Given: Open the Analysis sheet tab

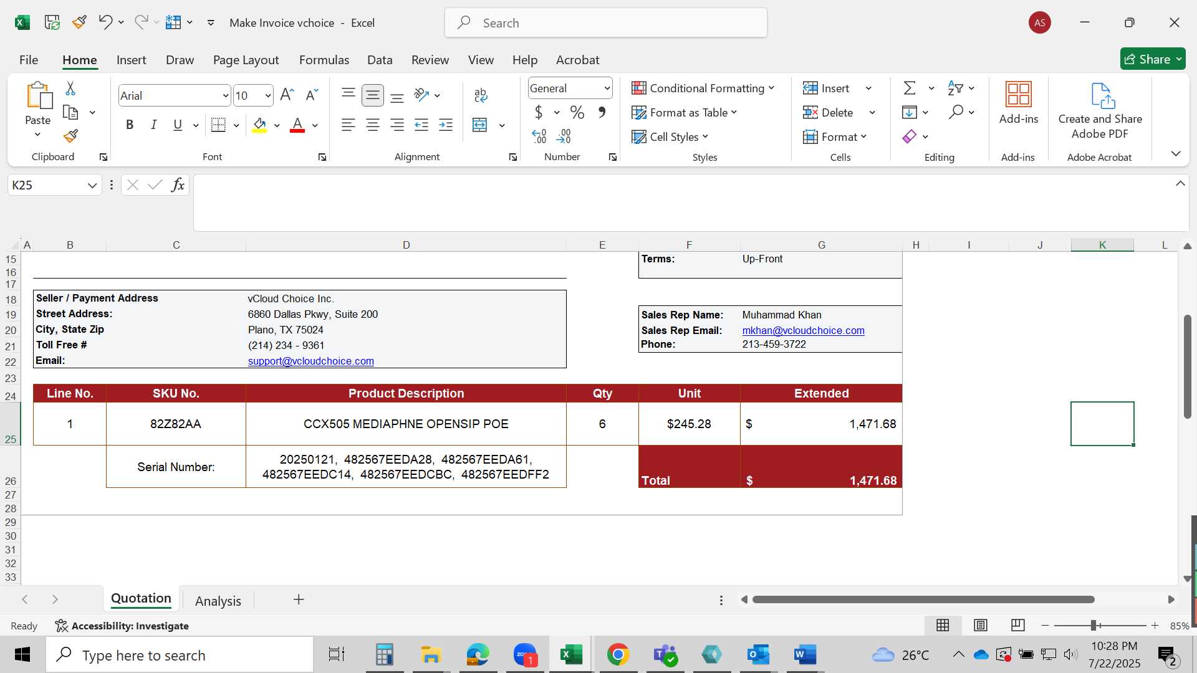Looking at the screenshot, I should point(218,601).
